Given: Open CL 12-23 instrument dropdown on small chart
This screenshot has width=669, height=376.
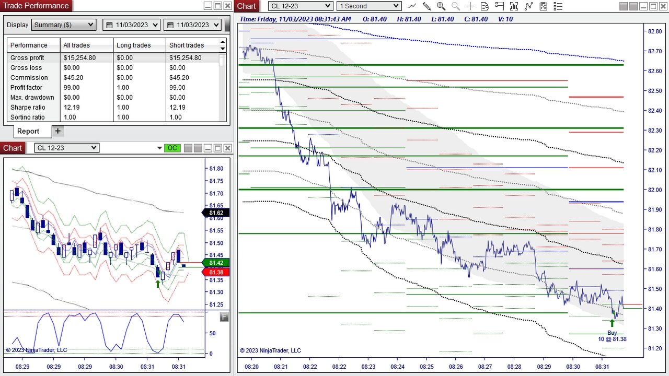Looking at the screenshot, I should 66,148.
